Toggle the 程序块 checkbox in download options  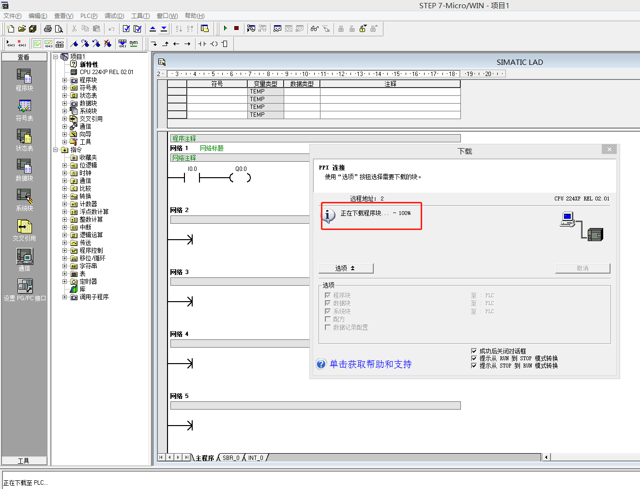pyautogui.click(x=328, y=295)
